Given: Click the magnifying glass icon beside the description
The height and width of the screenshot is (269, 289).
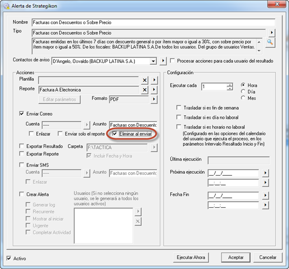Looking at the screenshot, I should click(x=270, y=42).
